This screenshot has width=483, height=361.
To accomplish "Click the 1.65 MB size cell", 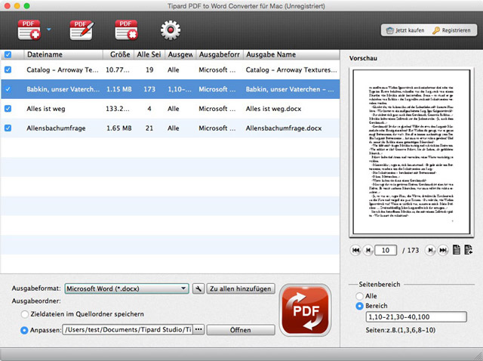I will [119, 128].
